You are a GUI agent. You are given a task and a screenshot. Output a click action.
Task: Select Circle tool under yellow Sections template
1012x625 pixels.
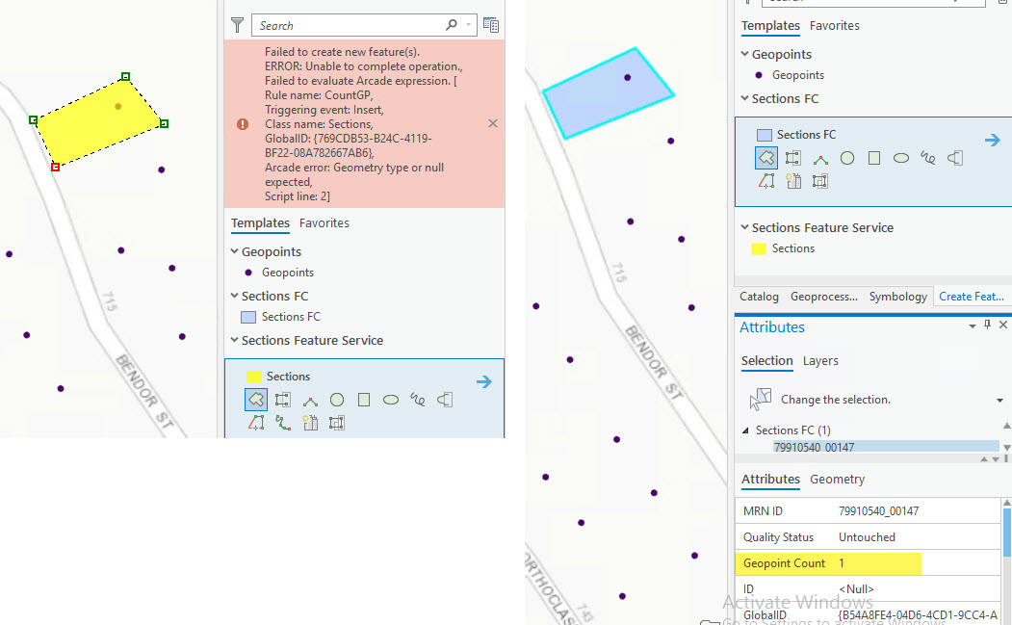337,400
